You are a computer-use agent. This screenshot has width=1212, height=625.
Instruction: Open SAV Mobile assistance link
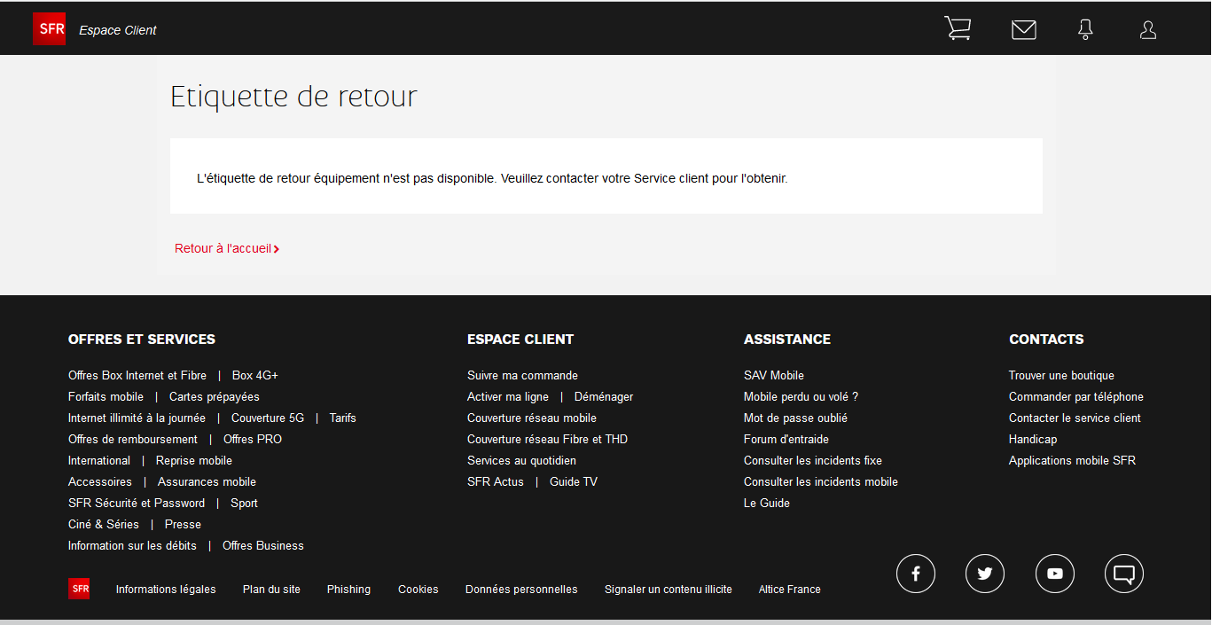point(774,376)
